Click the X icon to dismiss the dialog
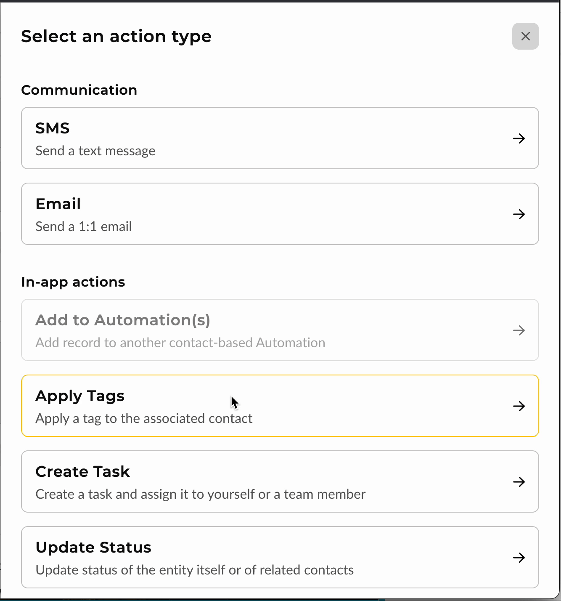Image resolution: width=561 pixels, height=601 pixels. pyautogui.click(x=525, y=36)
